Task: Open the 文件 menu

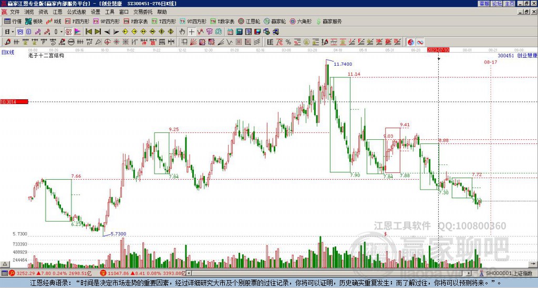Action: (x=14, y=12)
